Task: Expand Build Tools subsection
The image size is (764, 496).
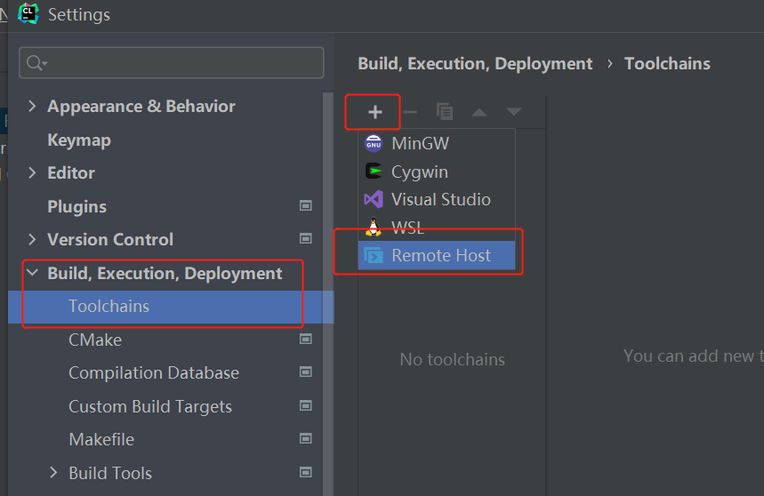Action: [x=53, y=473]
